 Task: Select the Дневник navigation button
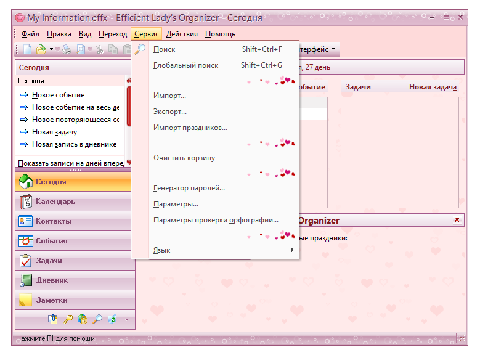[x=75, y=280]
